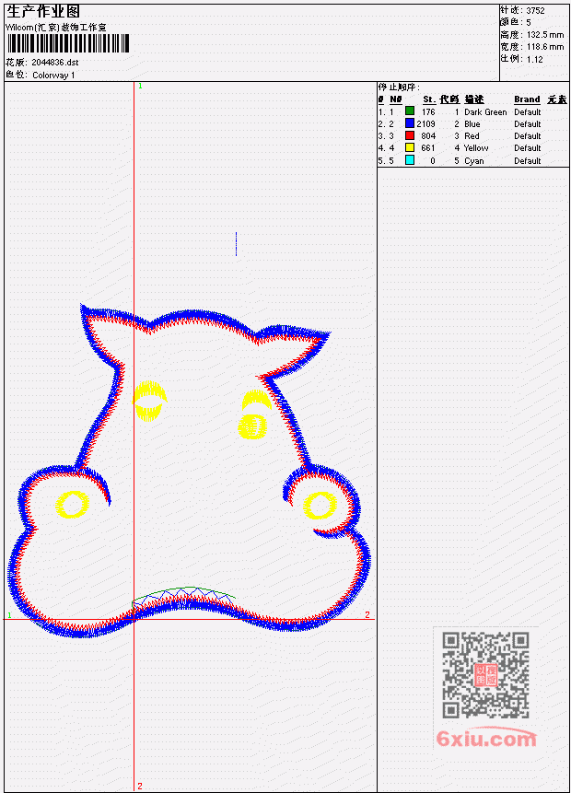
Task: Click the stitch total '3752'
Action: [x=535, y=11]
